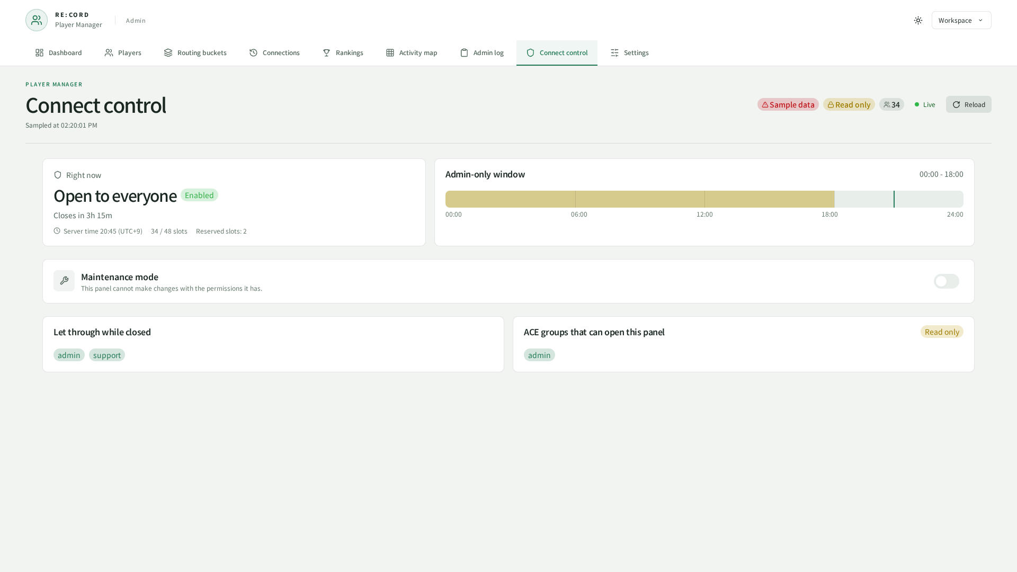This screenshot has height=572, width=1017.
Task: Click the 00:00 - 18:00 window range text
Action: (941, 174)
